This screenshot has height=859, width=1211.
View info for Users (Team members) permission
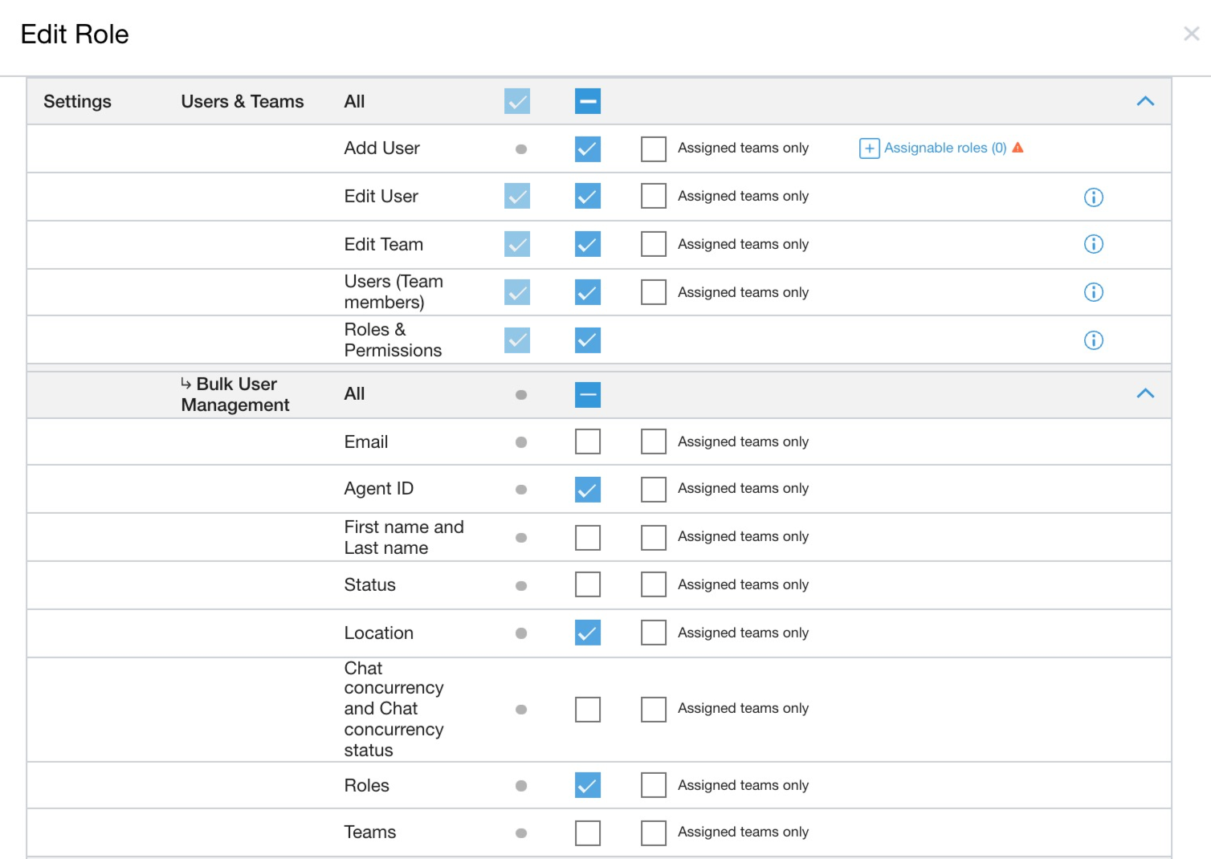pyautogui.click(x=1093, y=292)
